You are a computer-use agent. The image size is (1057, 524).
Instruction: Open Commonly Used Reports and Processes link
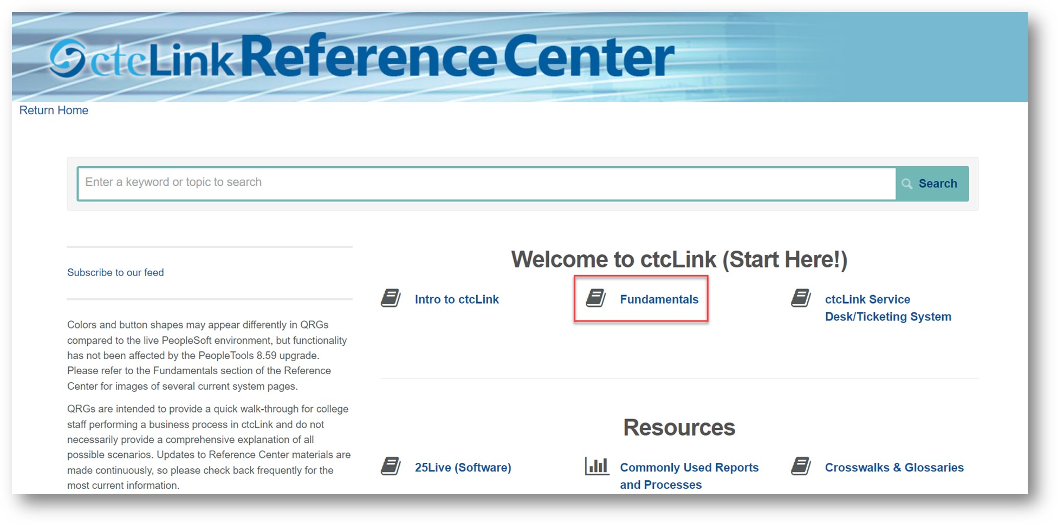click(x=689, y=476)
